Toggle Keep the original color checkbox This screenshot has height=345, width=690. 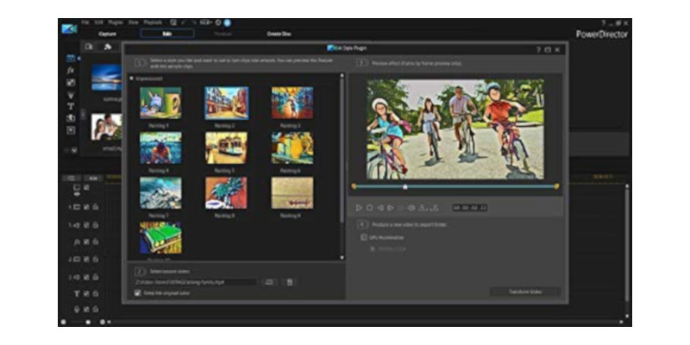point(138,292)
